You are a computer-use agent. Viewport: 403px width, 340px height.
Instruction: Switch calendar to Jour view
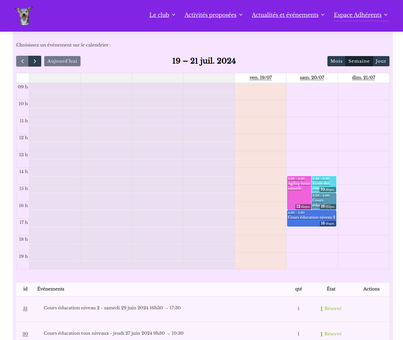point(381,61)
